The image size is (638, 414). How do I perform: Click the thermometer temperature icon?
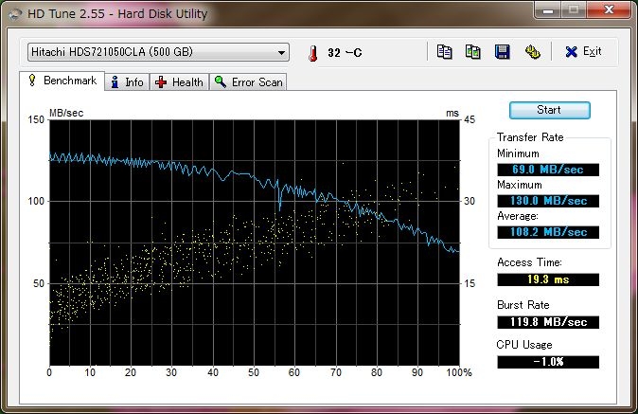point(311,53)
